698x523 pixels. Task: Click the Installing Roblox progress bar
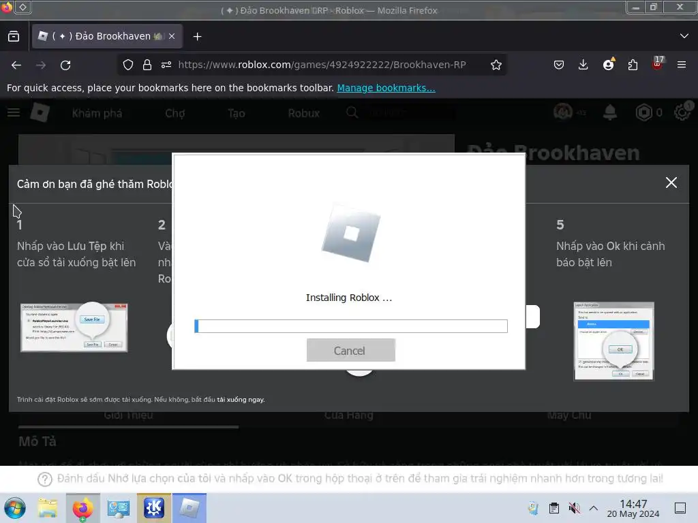tap(351, 326)
